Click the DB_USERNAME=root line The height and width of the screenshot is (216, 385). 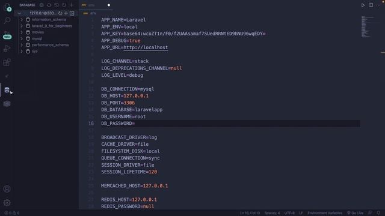123,116
